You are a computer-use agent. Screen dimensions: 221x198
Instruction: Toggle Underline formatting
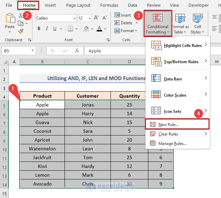pos(55,29)
